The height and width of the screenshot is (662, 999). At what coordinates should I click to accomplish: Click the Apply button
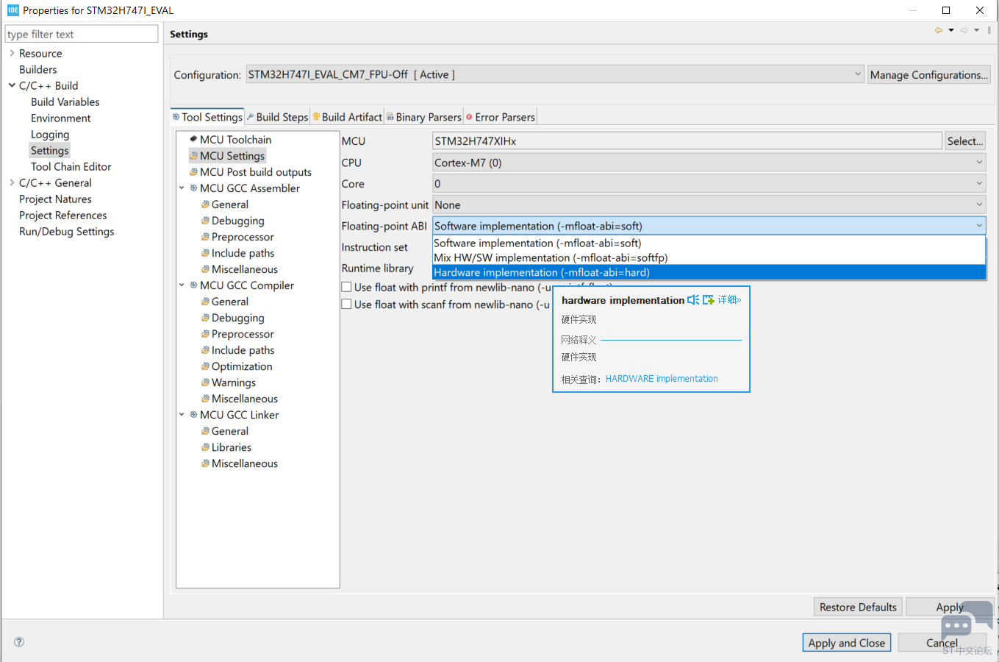pos(949,607)
